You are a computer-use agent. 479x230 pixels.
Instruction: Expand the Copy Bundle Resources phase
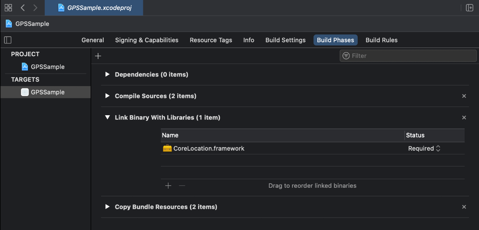pos(107,207)
